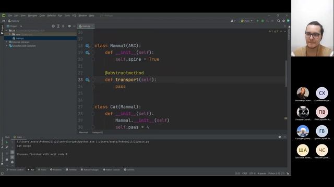Viewport: 334px width, 187px height.
Task: Click print icon in Run panel
Action: pyautogui.click(x=12, y=162)
